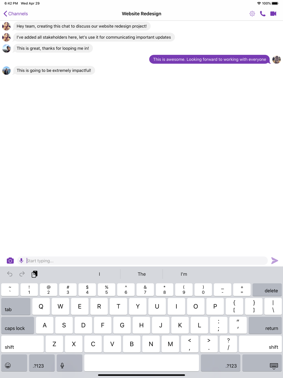Tap the keyboard undo arrow
The width and height of the screenshot is (283, 378).
(x=10, y=274)
